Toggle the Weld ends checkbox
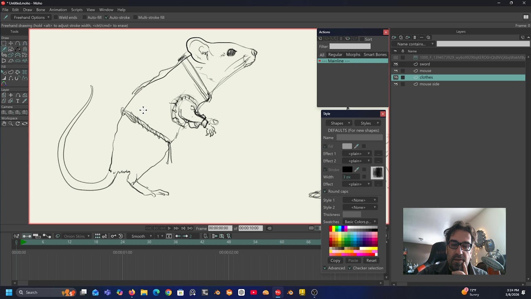Screen dimensions: 531x299 [56, 17]
